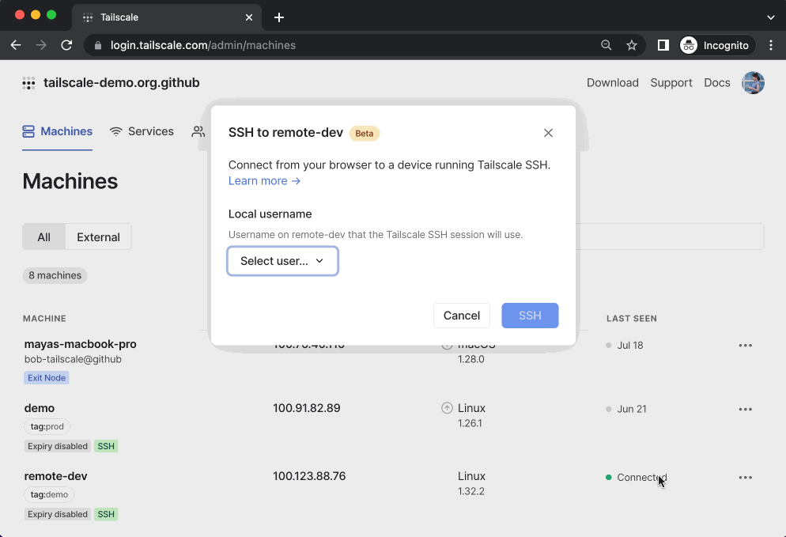Click the browser back arrow
Viewport: 786px width, 537px height.
(16, 45)
